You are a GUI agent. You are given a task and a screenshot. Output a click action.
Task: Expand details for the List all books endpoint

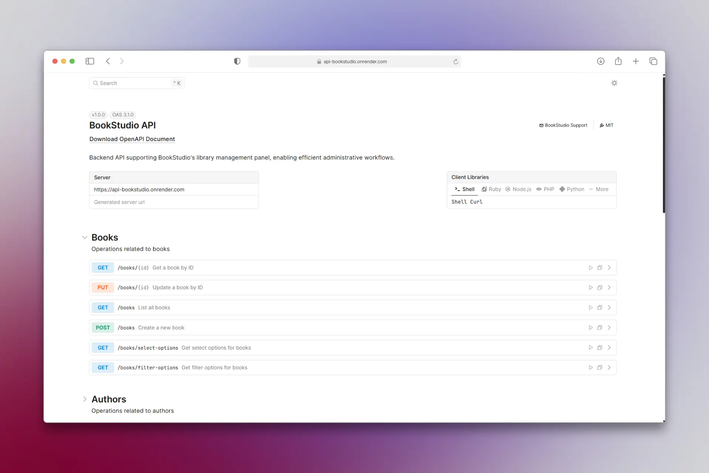pyautogui.click(x=609, y=307)
